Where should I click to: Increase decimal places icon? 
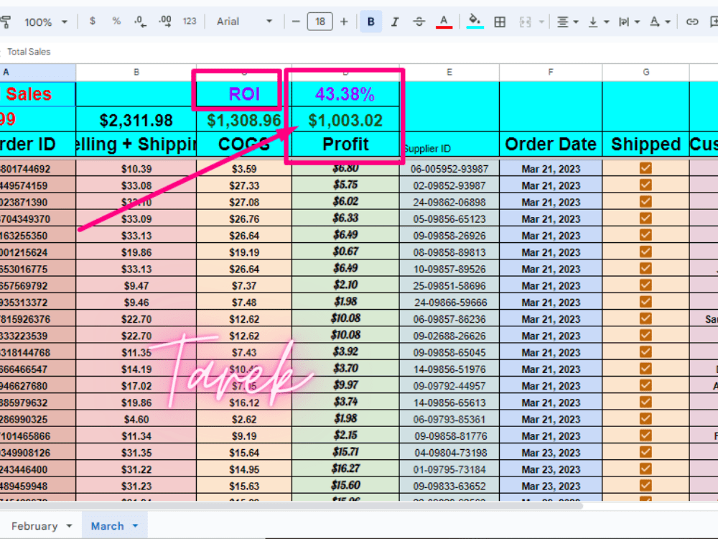pyautogui.click(x=165, y=21)
